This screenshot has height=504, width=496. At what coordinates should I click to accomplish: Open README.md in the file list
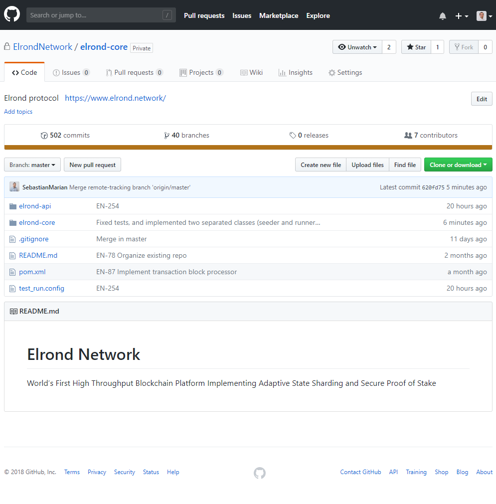(x=38, y=255)
